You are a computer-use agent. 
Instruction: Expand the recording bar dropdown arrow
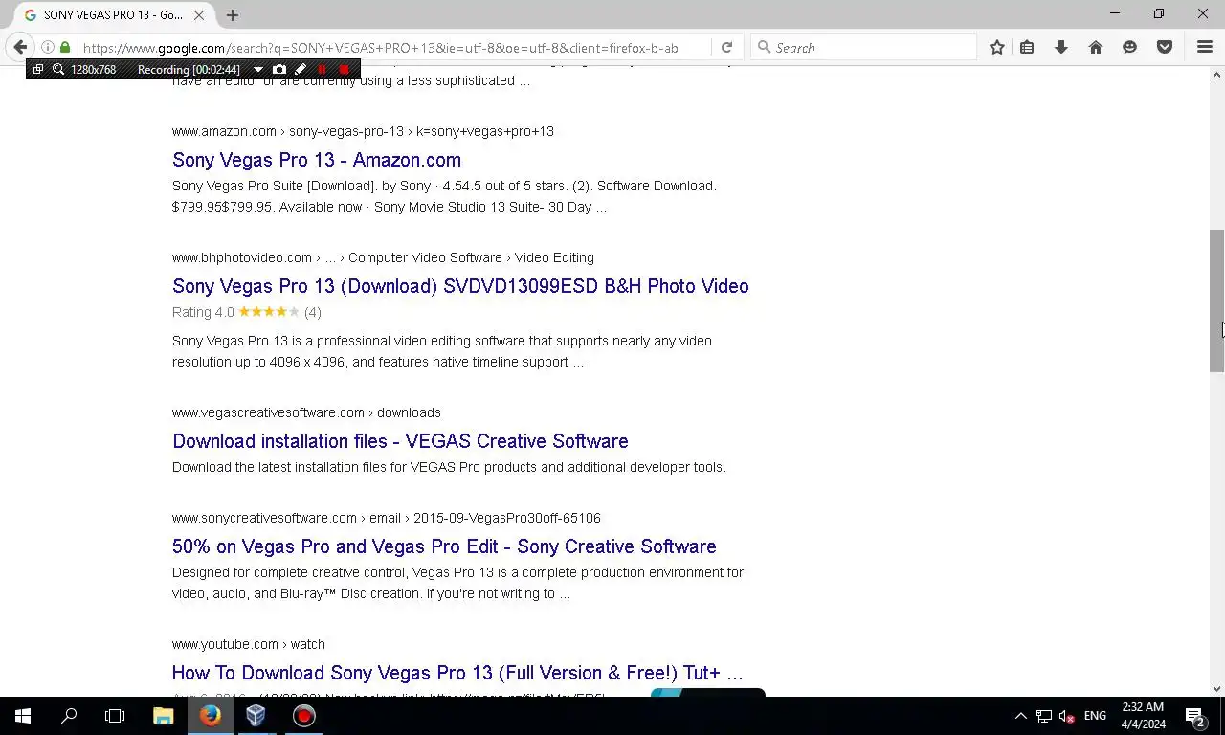coord(257,69)
